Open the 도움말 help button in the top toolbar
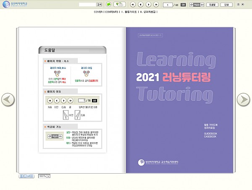This screenshot has height=190, width=252. click(212, 5)
